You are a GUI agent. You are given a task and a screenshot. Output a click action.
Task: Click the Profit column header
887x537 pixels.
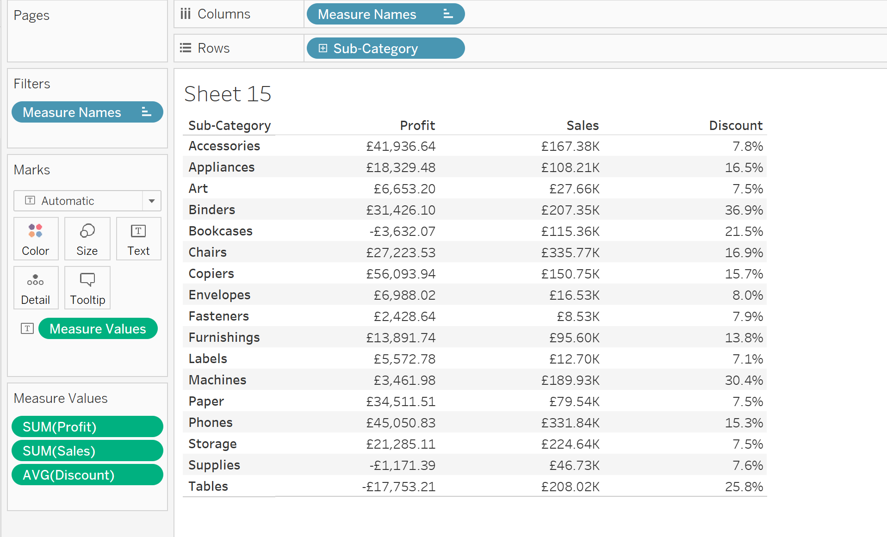point(417,125)
